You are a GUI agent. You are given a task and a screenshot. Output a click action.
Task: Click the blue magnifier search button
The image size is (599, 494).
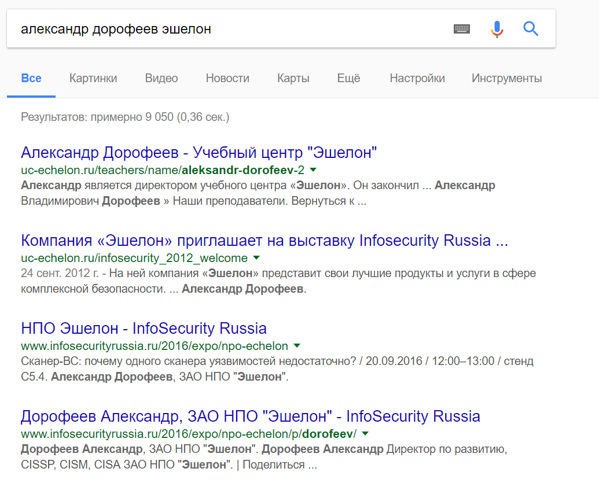point(531,28)
